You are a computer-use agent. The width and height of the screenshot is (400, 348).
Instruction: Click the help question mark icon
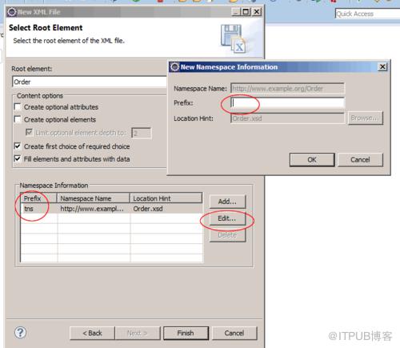[x=20, y=333]
